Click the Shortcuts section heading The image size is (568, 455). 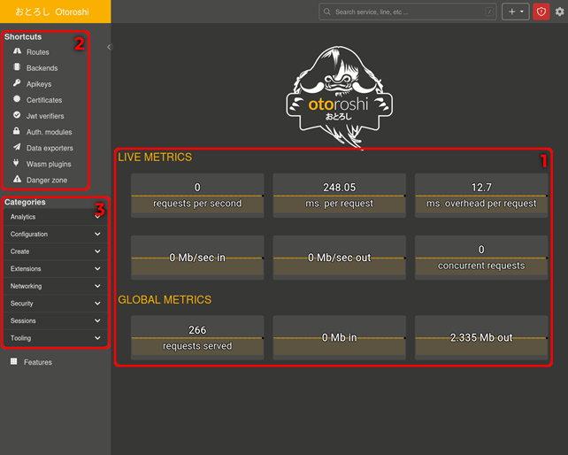[x=23, y=36]
